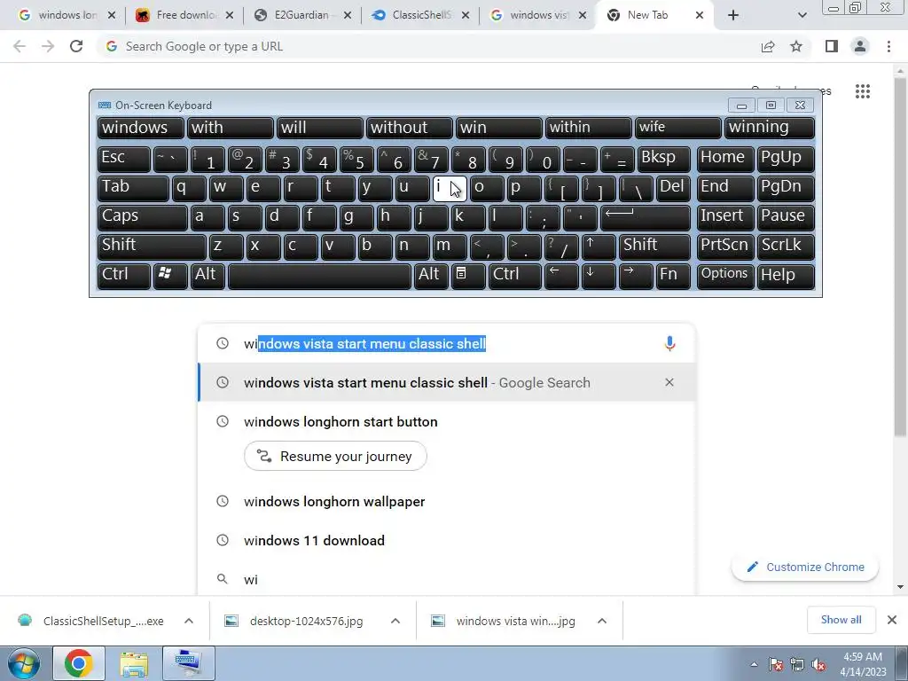This screenshot has width=908, height=681.
Task: Open the Google apps grid
Action: tap(863, 91)
